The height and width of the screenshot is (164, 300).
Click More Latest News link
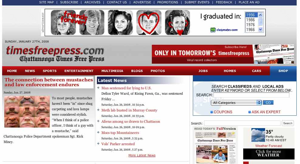142,155
